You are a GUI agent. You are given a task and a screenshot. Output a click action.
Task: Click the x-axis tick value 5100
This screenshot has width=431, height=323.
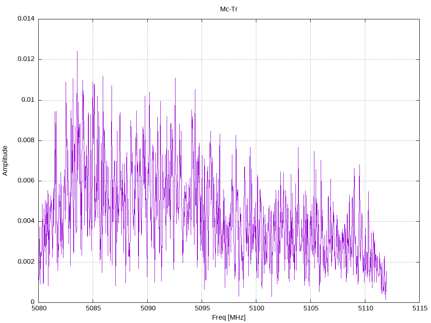click(257, 308)
